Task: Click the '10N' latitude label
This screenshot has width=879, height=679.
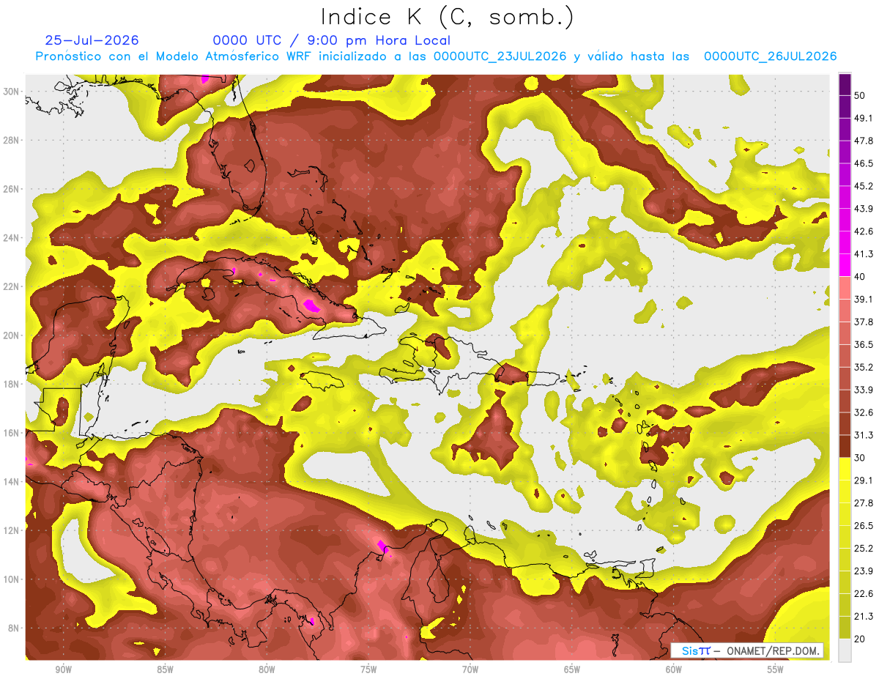Action: [x=12, y=579]
